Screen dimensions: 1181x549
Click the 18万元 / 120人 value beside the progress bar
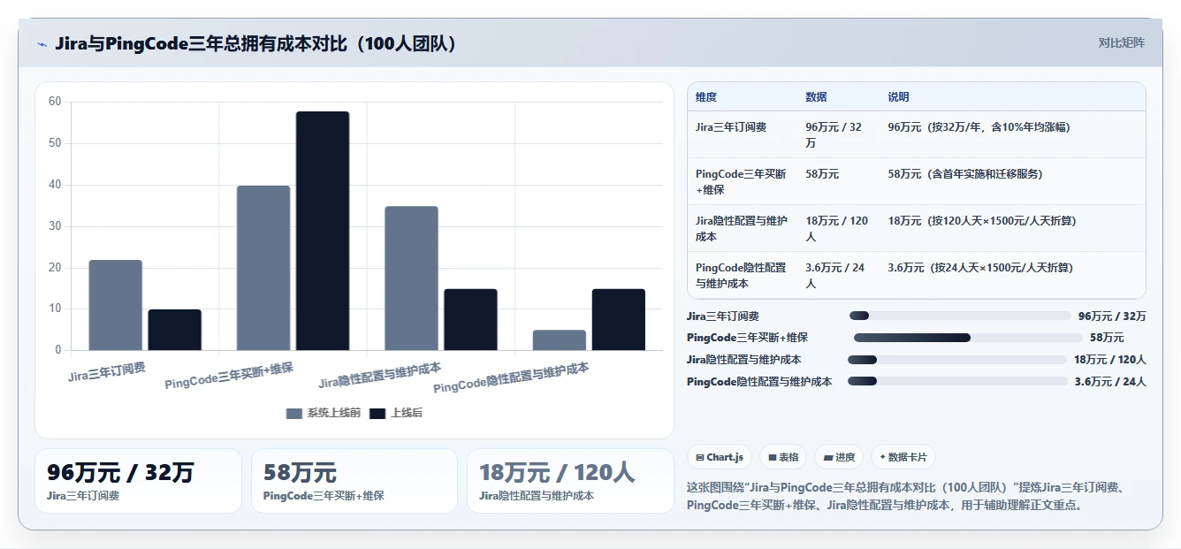(1110, 360)
